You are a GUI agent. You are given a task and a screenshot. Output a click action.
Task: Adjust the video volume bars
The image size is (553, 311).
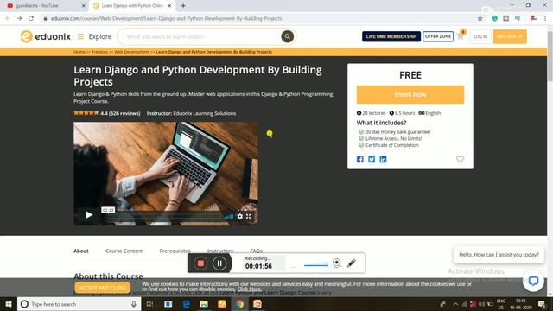click(x=229, y=216)
